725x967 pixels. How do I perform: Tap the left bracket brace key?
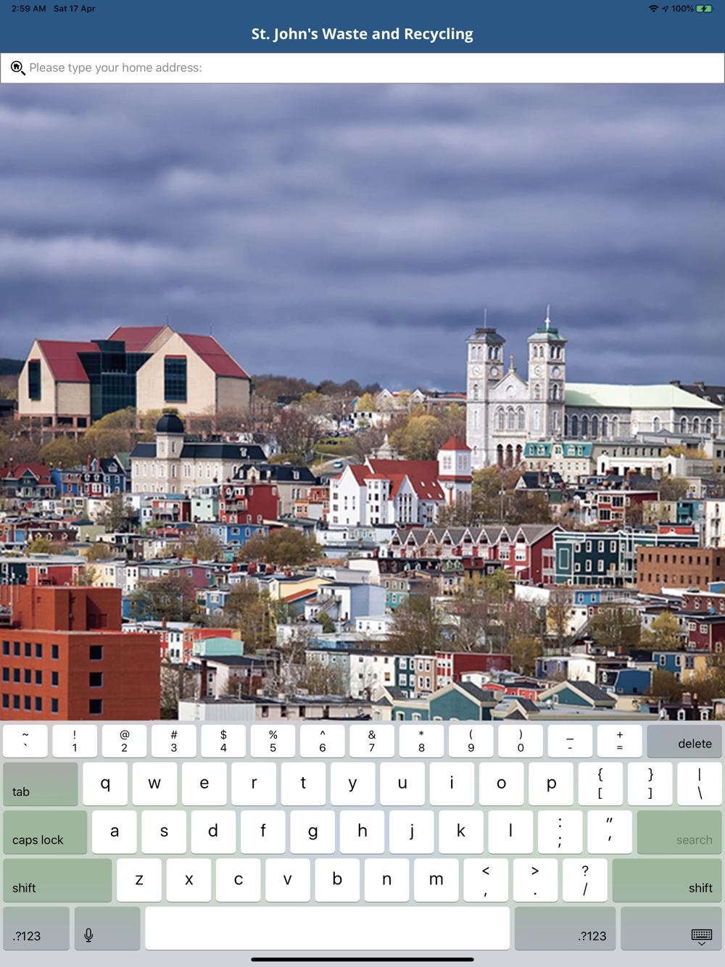(600, 784)
